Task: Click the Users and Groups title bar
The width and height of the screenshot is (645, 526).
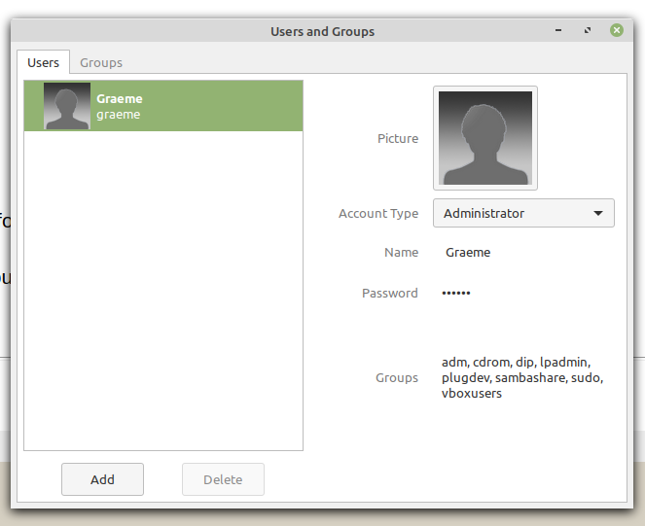Action: [x=322, y=31]
